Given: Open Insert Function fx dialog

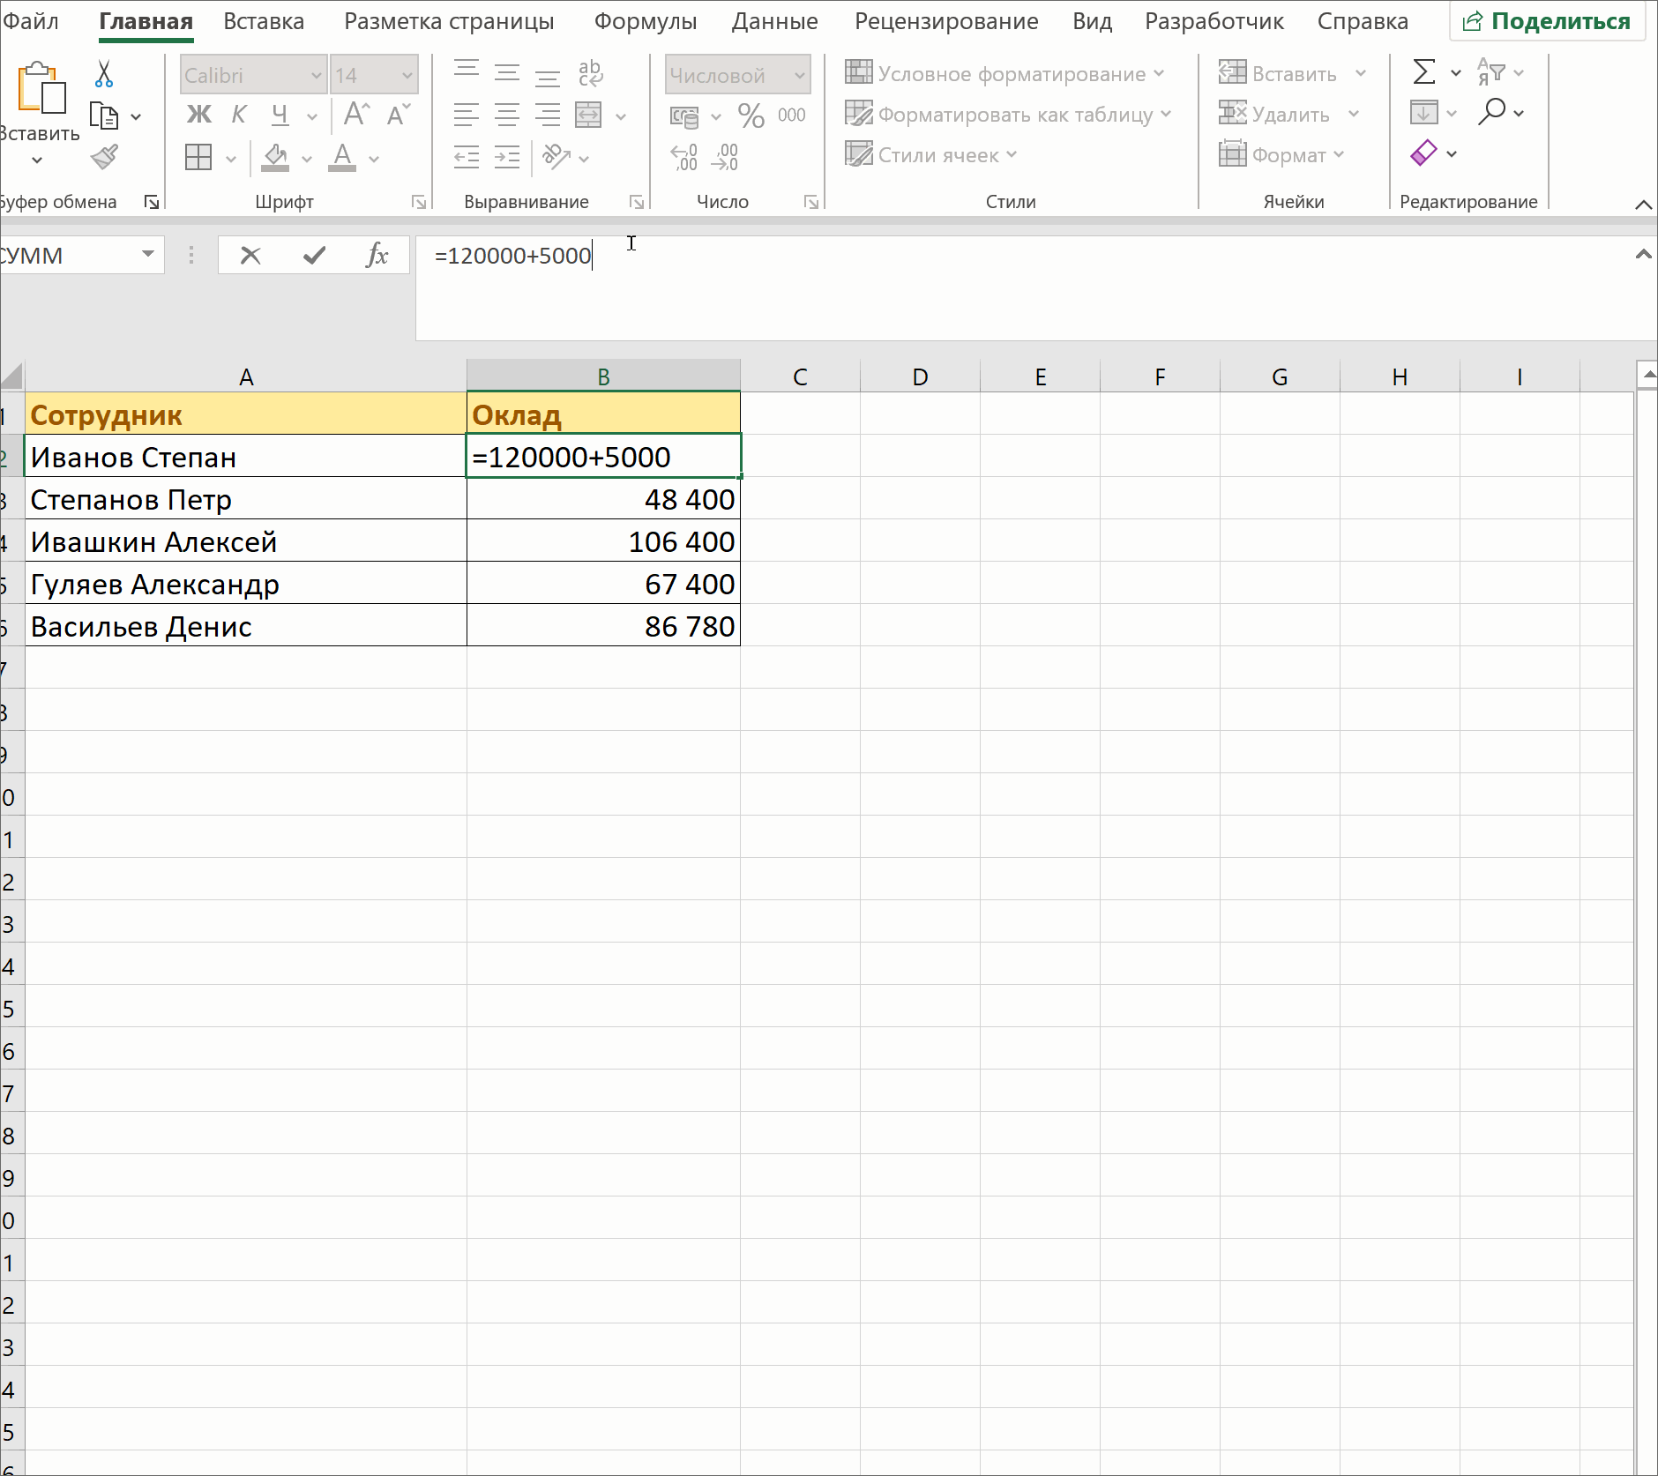Looking at the screenshot, I should point(377,256).
